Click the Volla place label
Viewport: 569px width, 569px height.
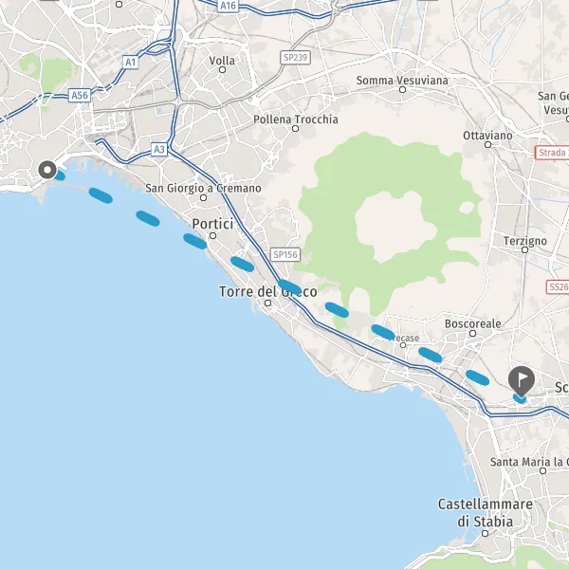(x=222, y=61)
